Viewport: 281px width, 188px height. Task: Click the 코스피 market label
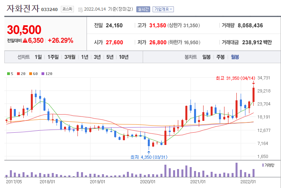pos(67,9)
